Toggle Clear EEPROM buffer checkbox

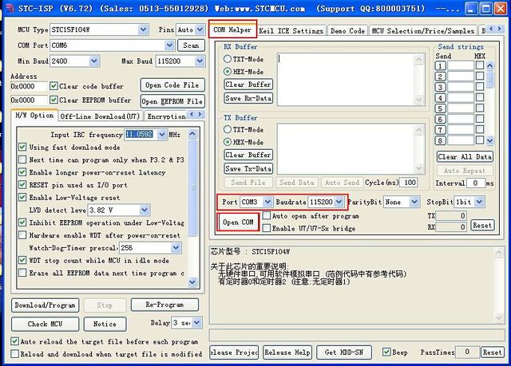[53, 100]
